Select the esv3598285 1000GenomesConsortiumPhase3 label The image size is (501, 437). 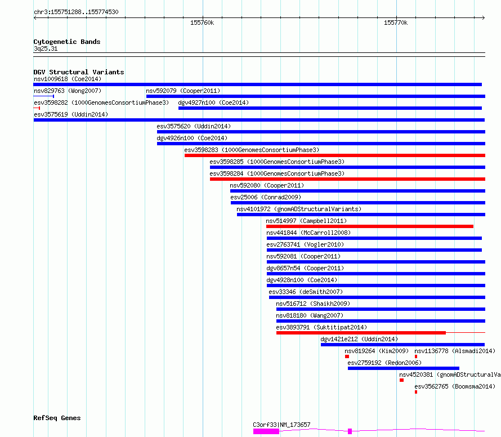[x=277, y=162]
